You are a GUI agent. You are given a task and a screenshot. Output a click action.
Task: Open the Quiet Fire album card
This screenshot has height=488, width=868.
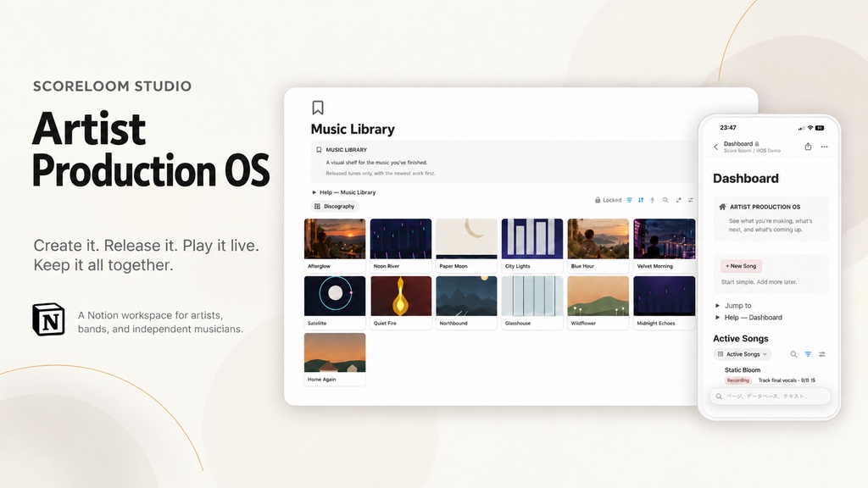coord(401,302)
